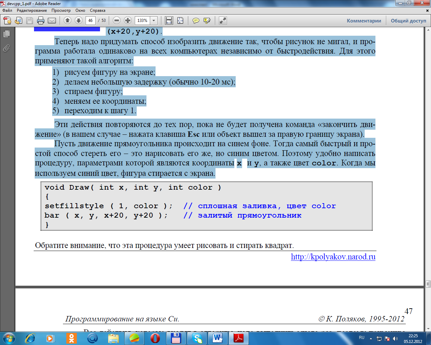Screen dimensions: 431x345
Task: Open the attachments paperclip panel
Action: pos(6,49)
